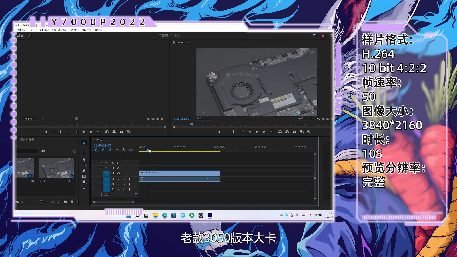Image resolution: width=457 pixels, height=257 pixels.
Task: Open Program zoom level dropdown 适合
Action: pyautogui.click(x=204, y=119)
